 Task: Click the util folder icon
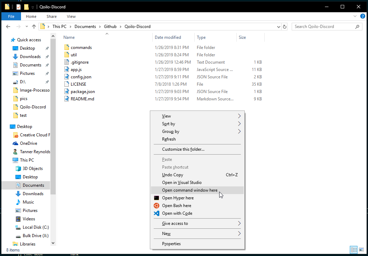tap(67, 55)
